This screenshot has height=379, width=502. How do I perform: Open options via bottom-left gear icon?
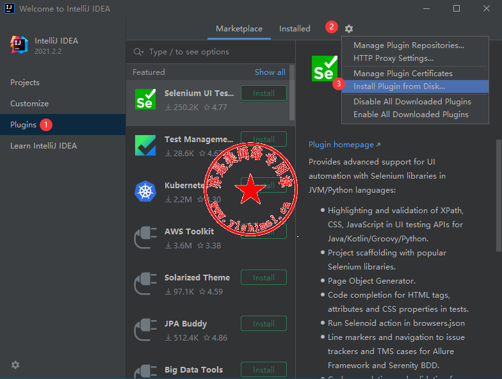[15, 365]
